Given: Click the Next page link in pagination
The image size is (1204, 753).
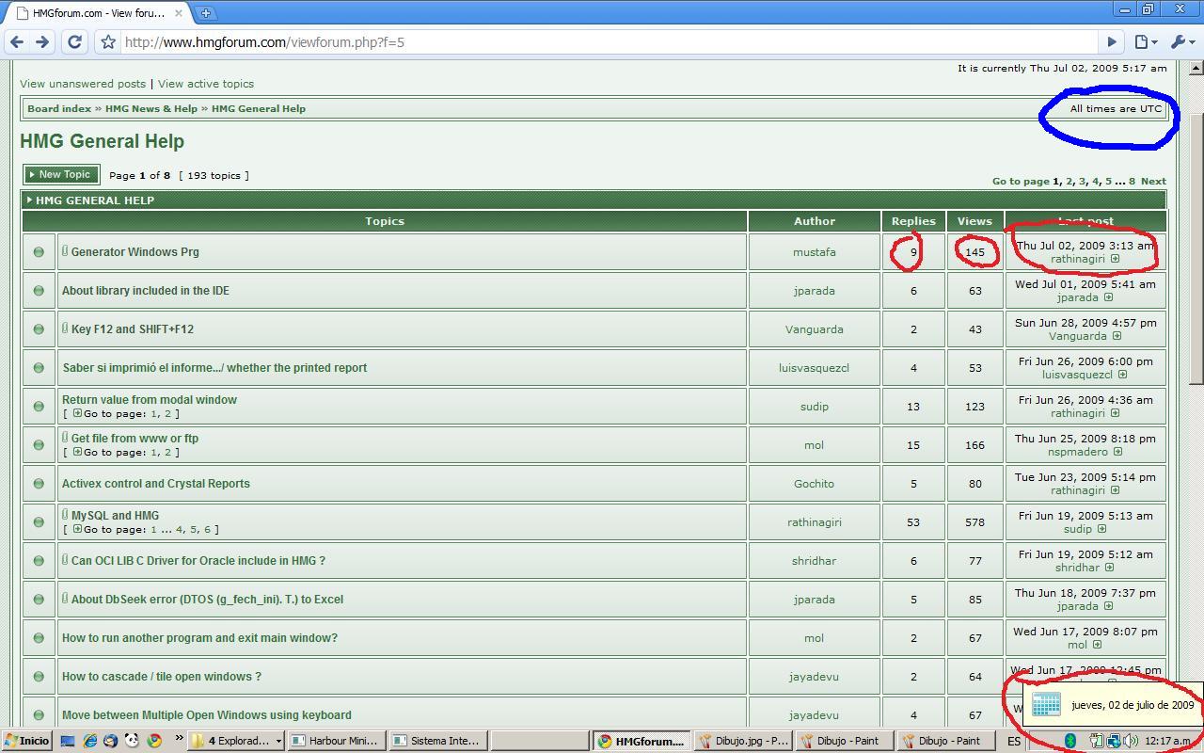Looking at the screenshot, I should [1153, 181].
